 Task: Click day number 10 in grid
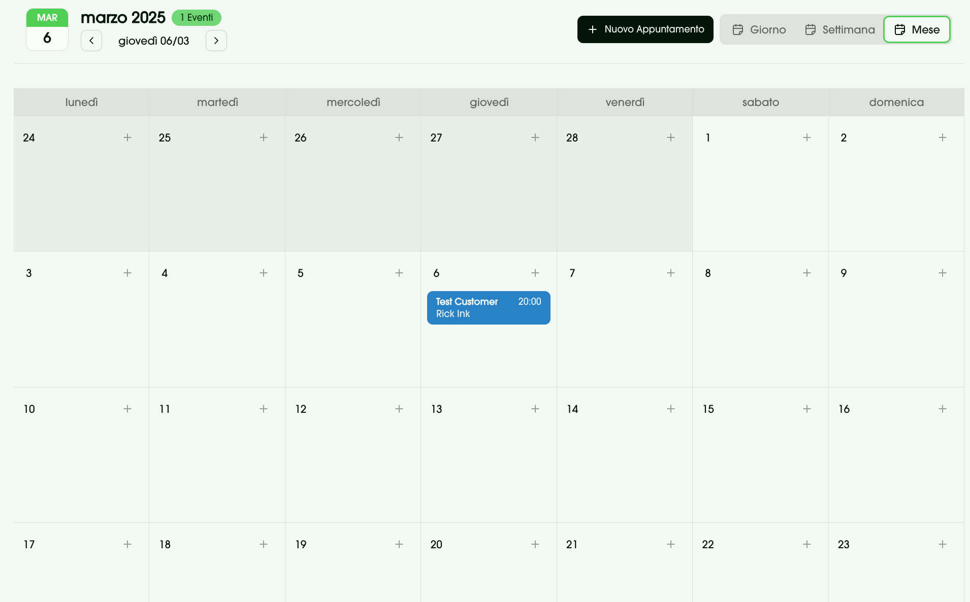tap(29, 409)
